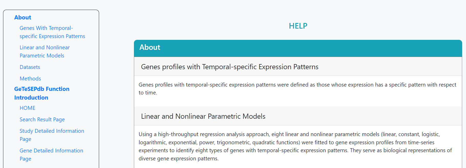
Task: Click Linear and Nonlinear Parametric Models heading
Action: pyautogui.click(x=203, y=116)
